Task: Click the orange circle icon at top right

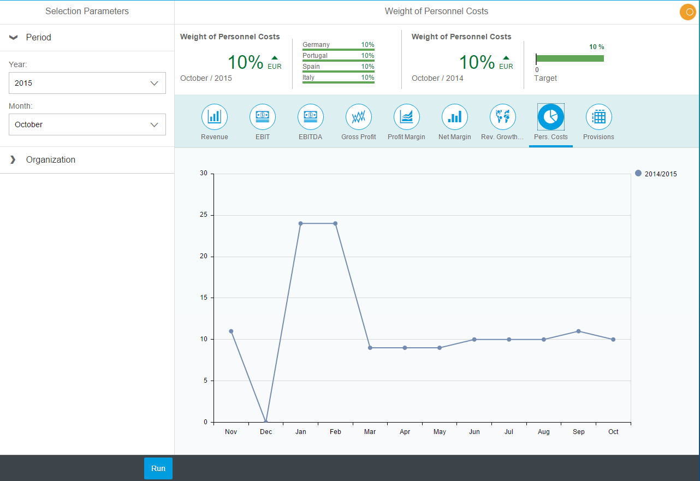Action: pyautogui.click(x=688, y=12)
